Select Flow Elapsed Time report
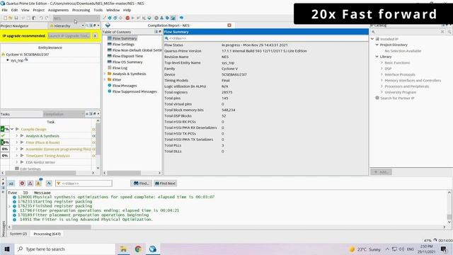 (127, 56)
